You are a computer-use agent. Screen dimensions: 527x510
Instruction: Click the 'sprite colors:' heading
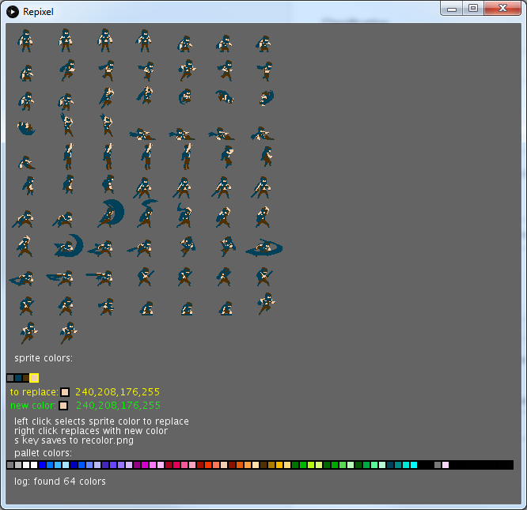[x=44, y=358]
